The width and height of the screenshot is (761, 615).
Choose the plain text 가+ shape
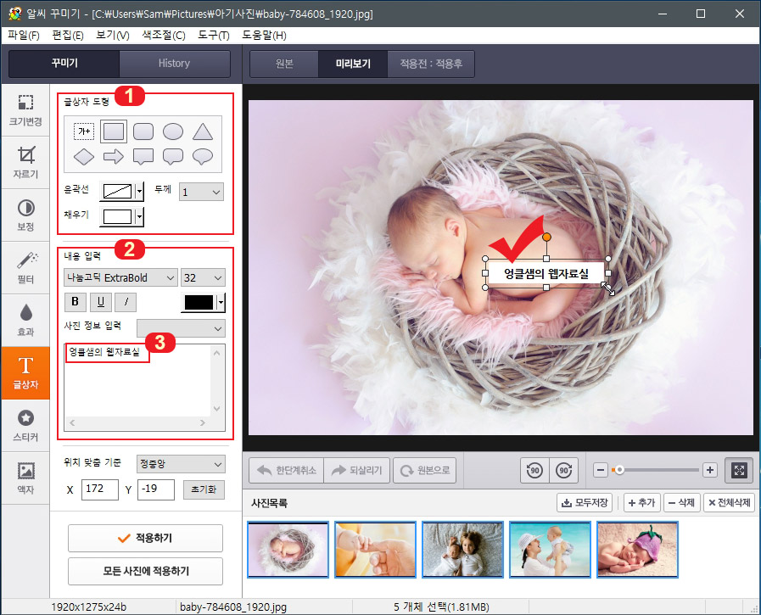84,131
